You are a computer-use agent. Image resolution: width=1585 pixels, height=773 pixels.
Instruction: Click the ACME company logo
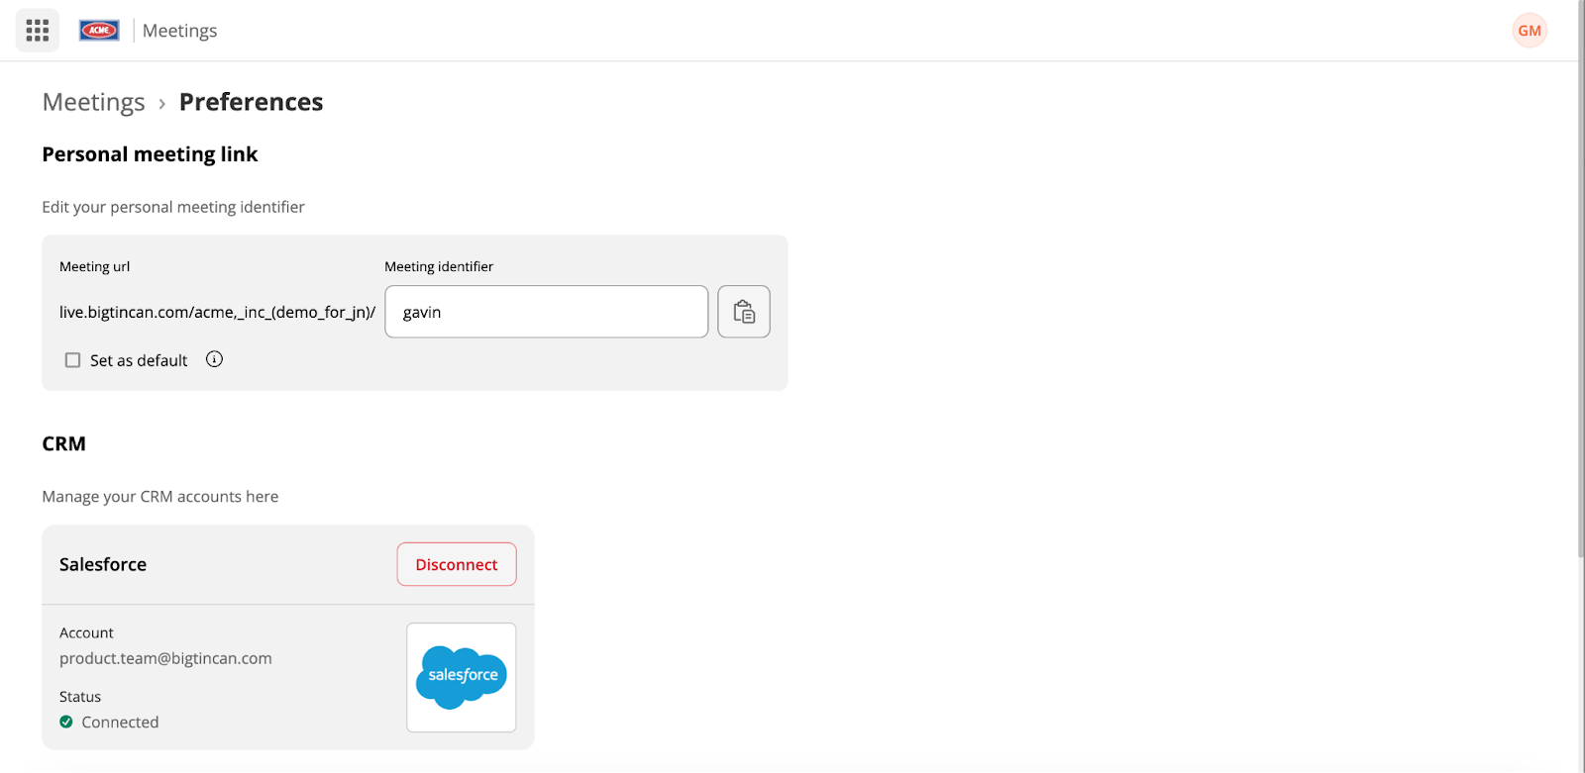point(99,31)
